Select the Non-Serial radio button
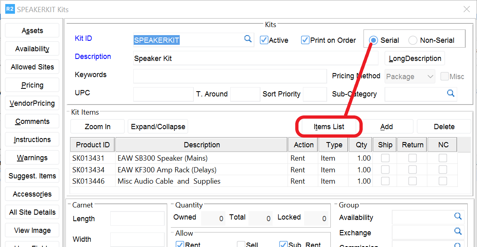The height and width of the screenshot is (247, 477). [x=412, y=40]
